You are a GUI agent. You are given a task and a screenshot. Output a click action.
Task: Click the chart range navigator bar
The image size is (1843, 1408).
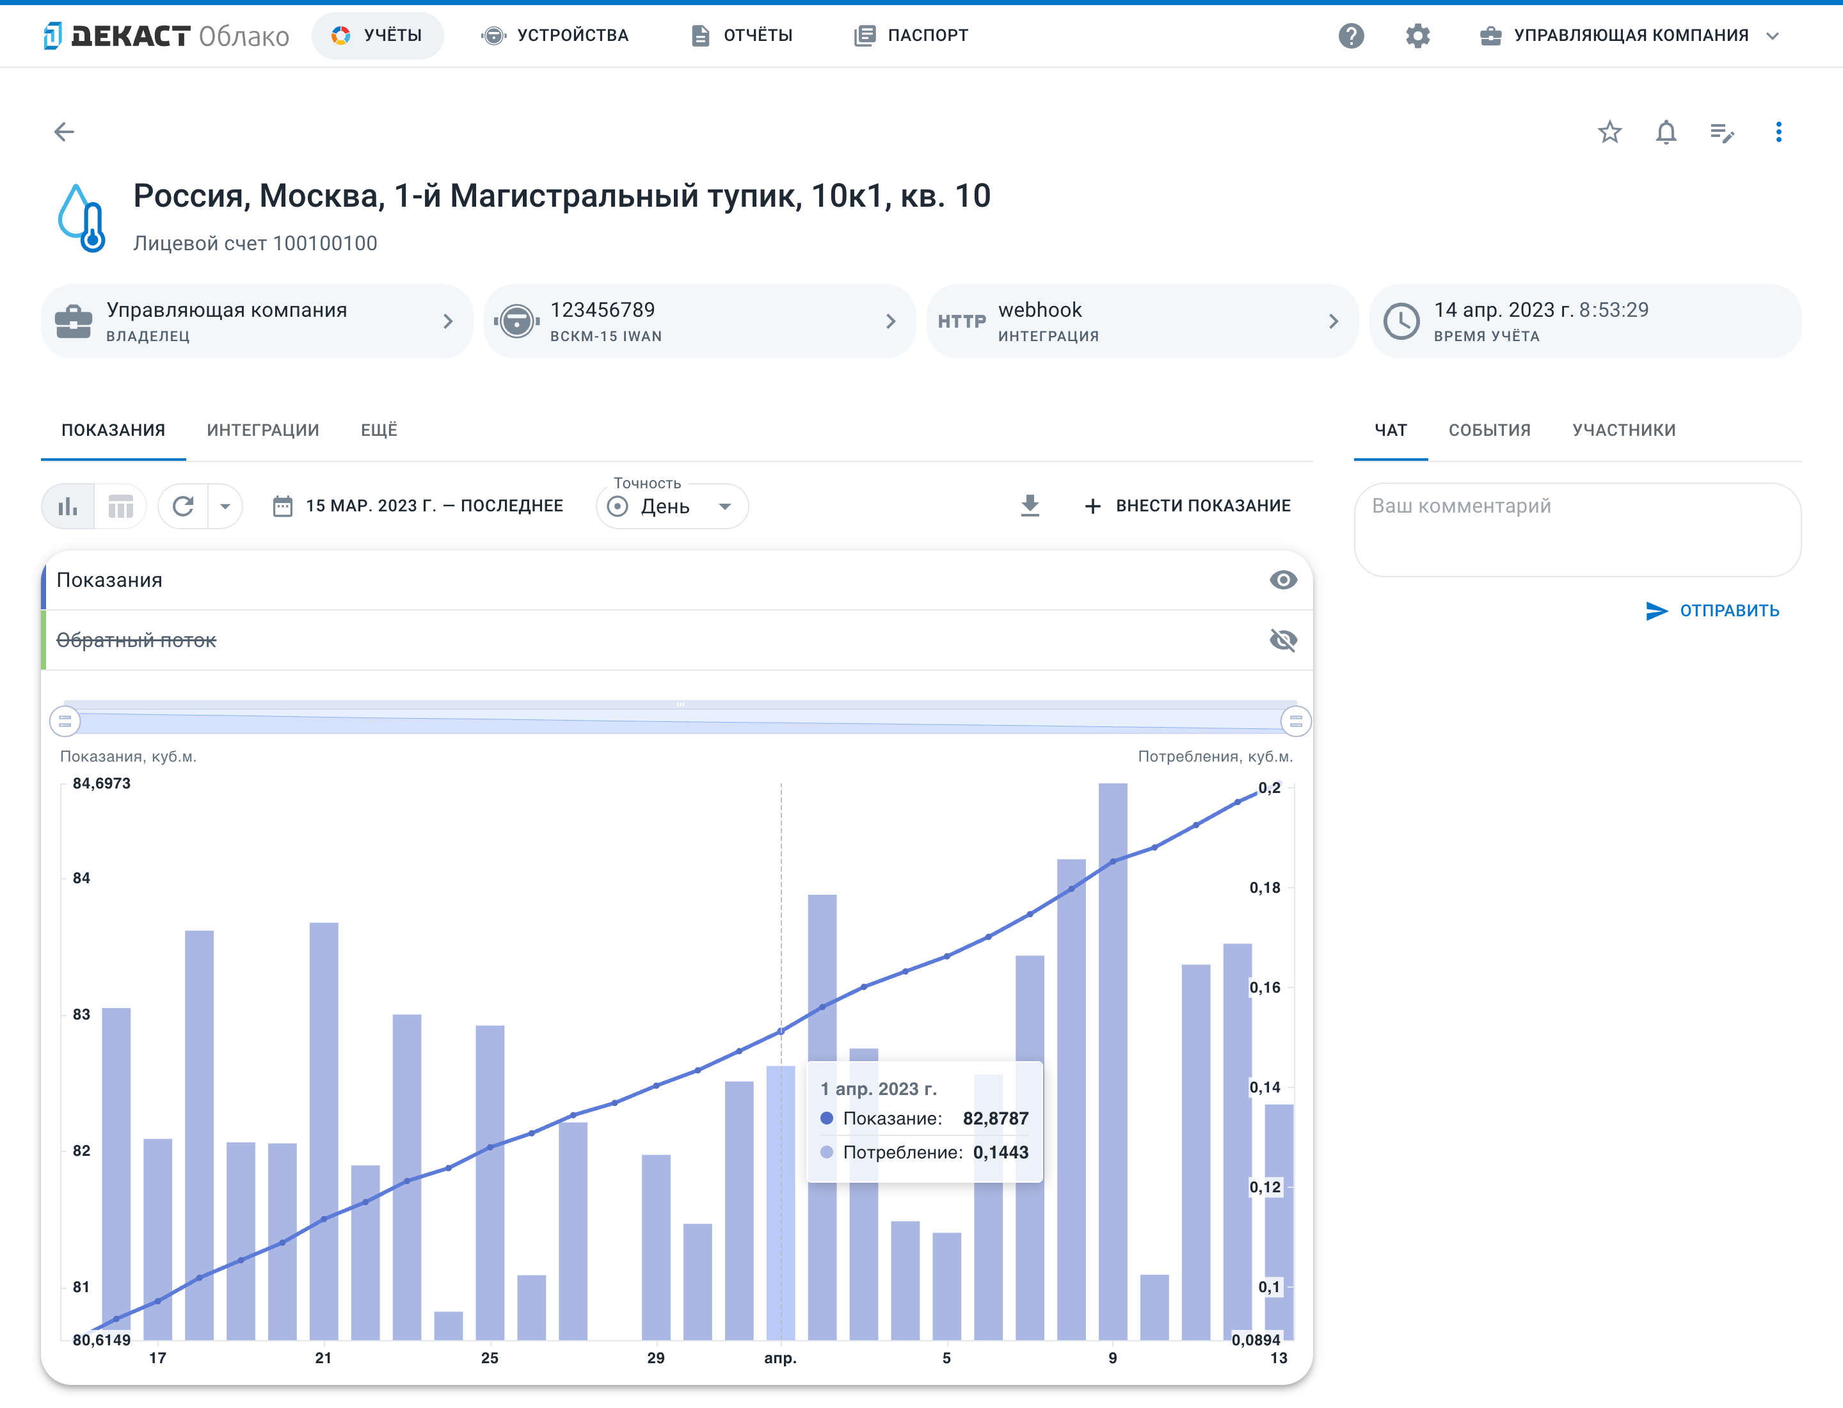[680, 717]
